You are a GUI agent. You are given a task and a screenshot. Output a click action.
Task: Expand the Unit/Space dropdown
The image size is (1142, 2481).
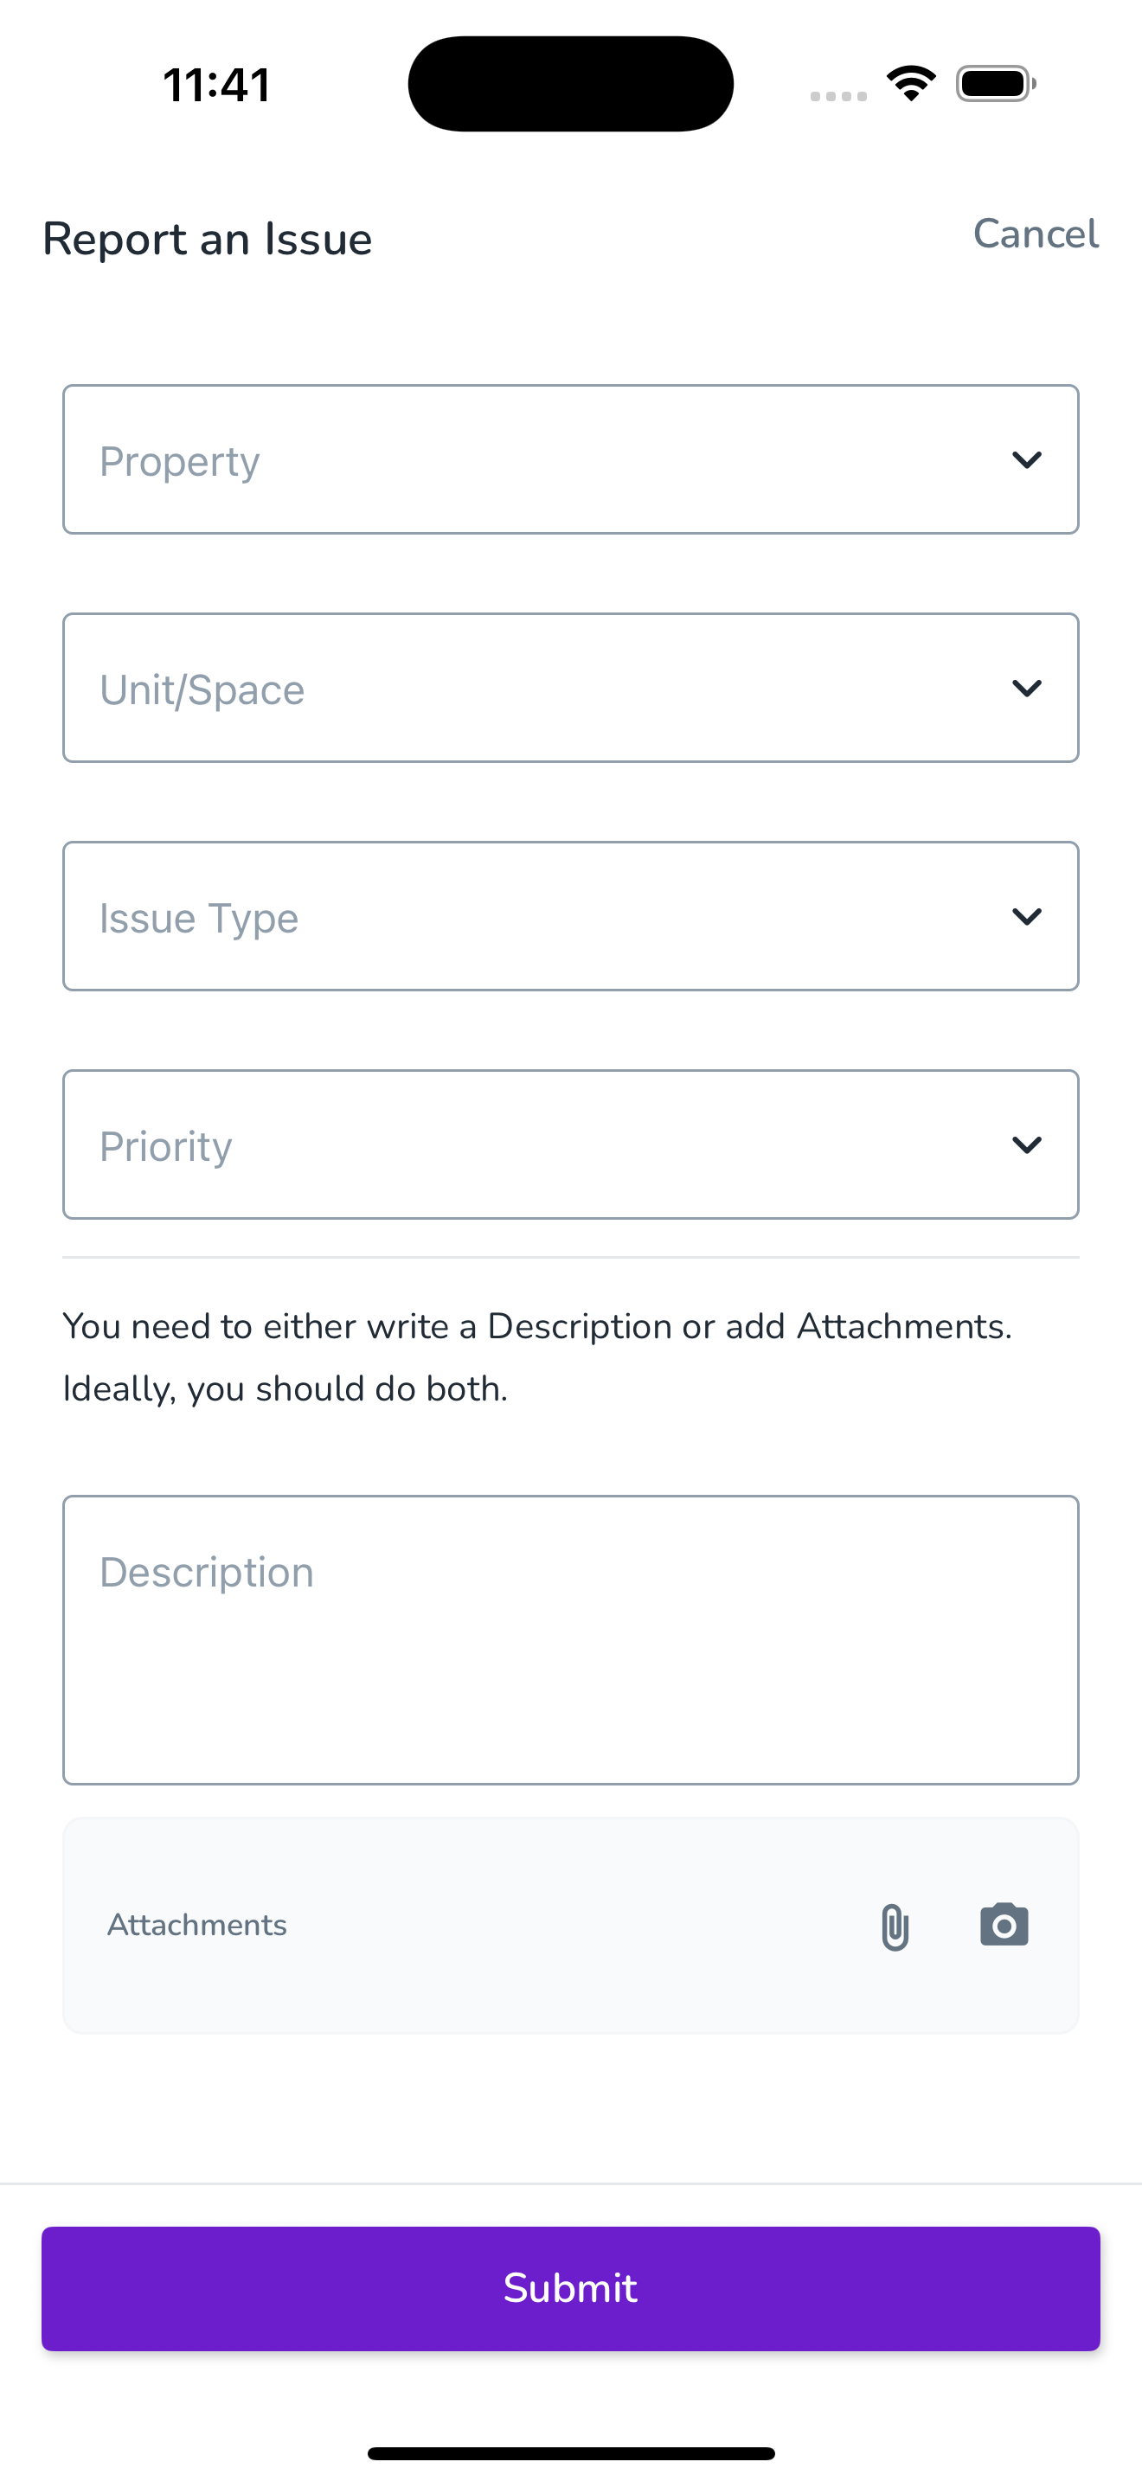571,688
